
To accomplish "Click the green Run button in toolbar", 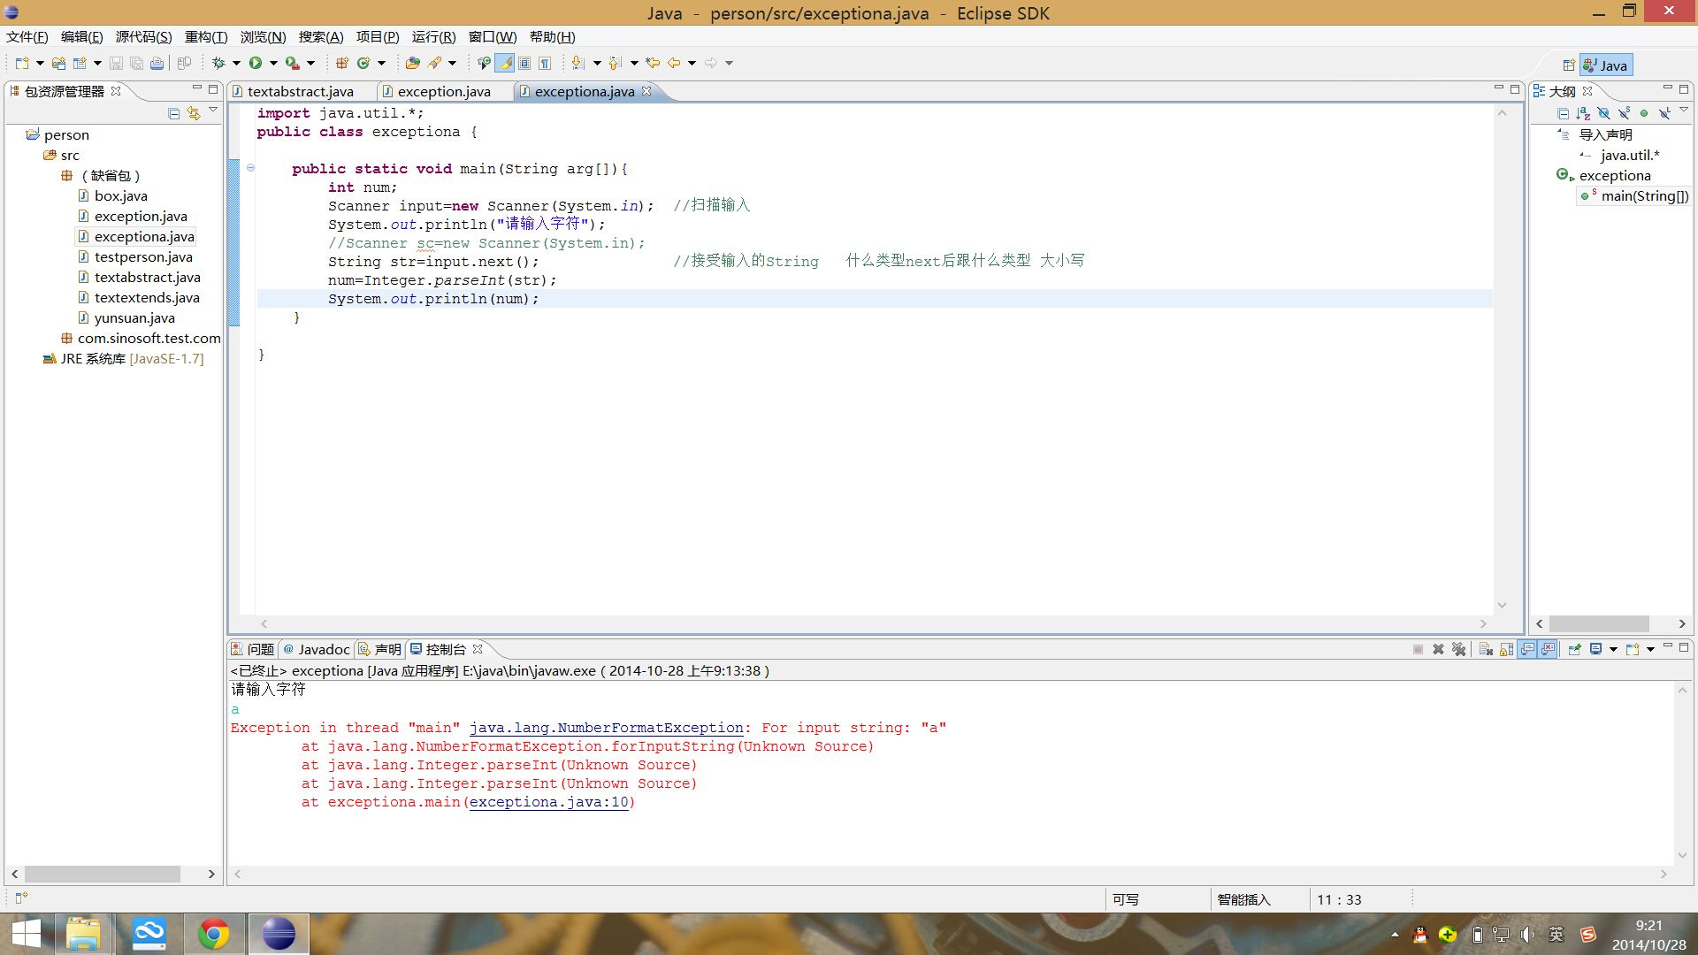I will click(x=256, y=63).
